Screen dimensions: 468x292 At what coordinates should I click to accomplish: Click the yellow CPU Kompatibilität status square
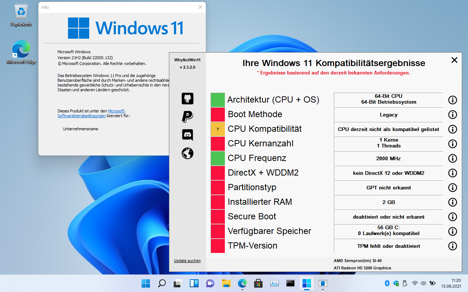pyautogui.click(x=218, y=129)
